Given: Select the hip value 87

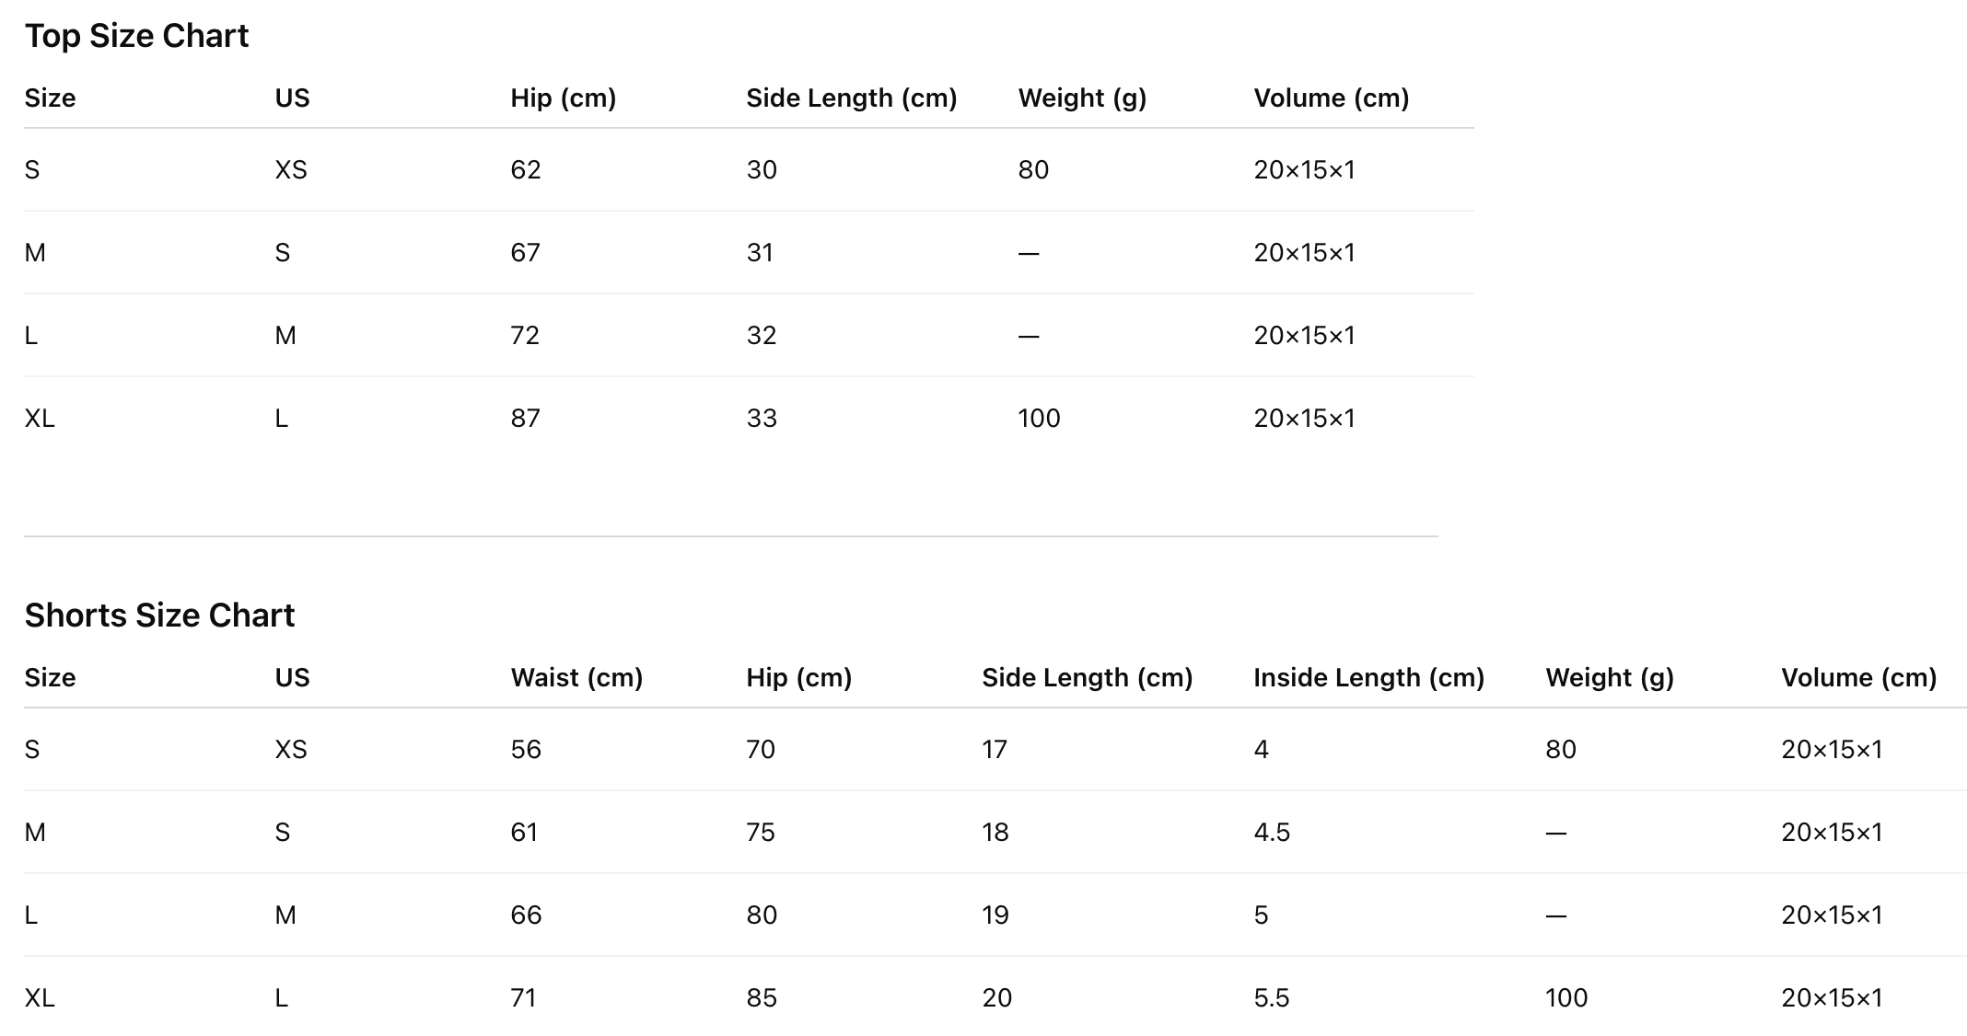Looking at the screenshot, I should pyautogui.click(x=526, y=419).
